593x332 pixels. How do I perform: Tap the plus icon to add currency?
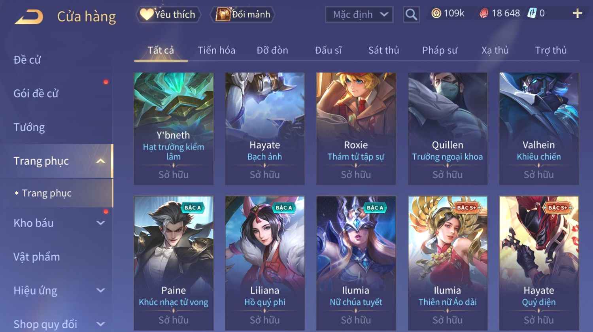point(577,14)
